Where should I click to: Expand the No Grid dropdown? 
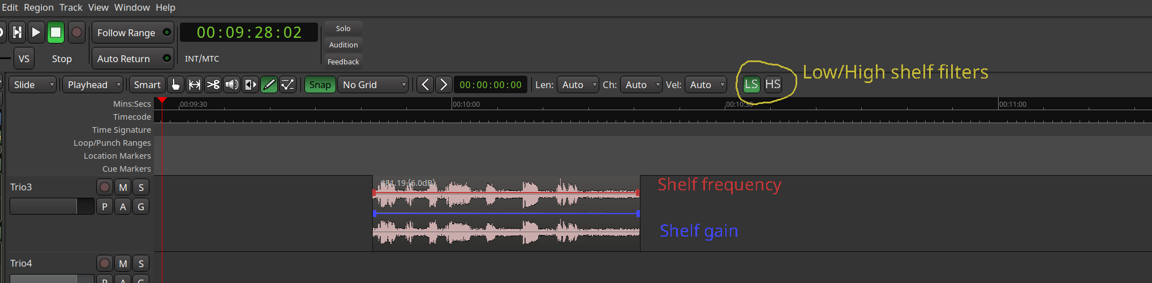373,85
